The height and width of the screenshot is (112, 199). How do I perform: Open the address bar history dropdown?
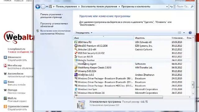coord(167,7)
